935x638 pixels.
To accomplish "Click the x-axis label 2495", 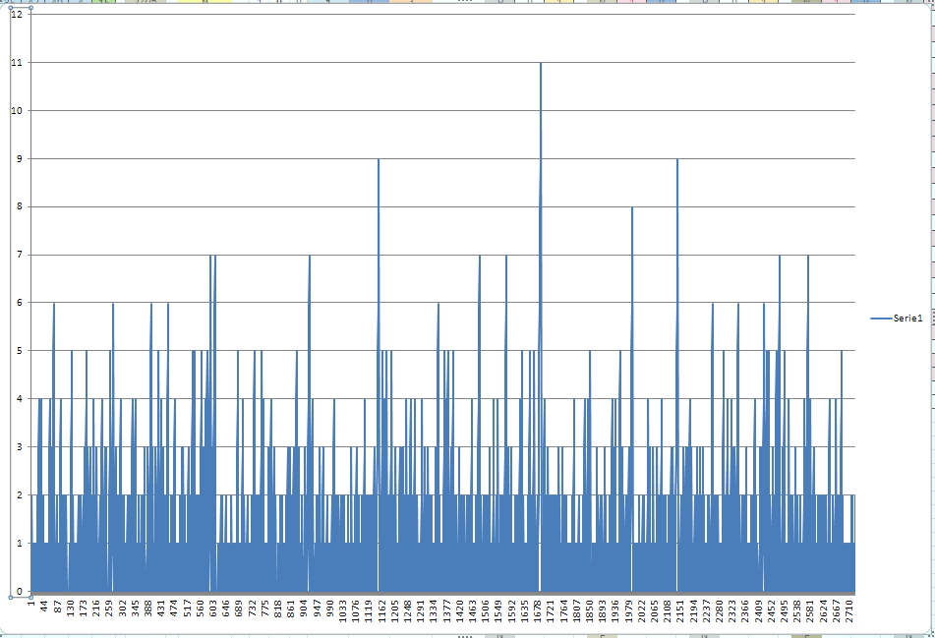I will pyautogui.click(x=785, y=610).
